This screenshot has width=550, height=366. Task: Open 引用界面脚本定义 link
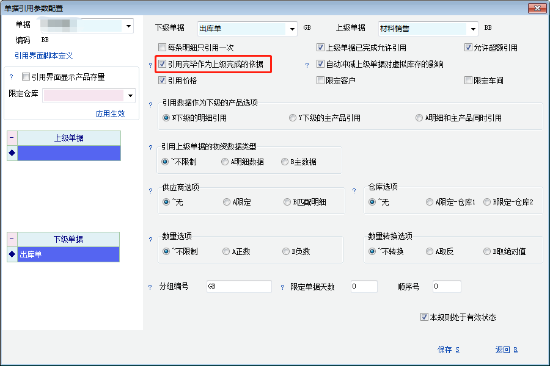click(43, 56)
